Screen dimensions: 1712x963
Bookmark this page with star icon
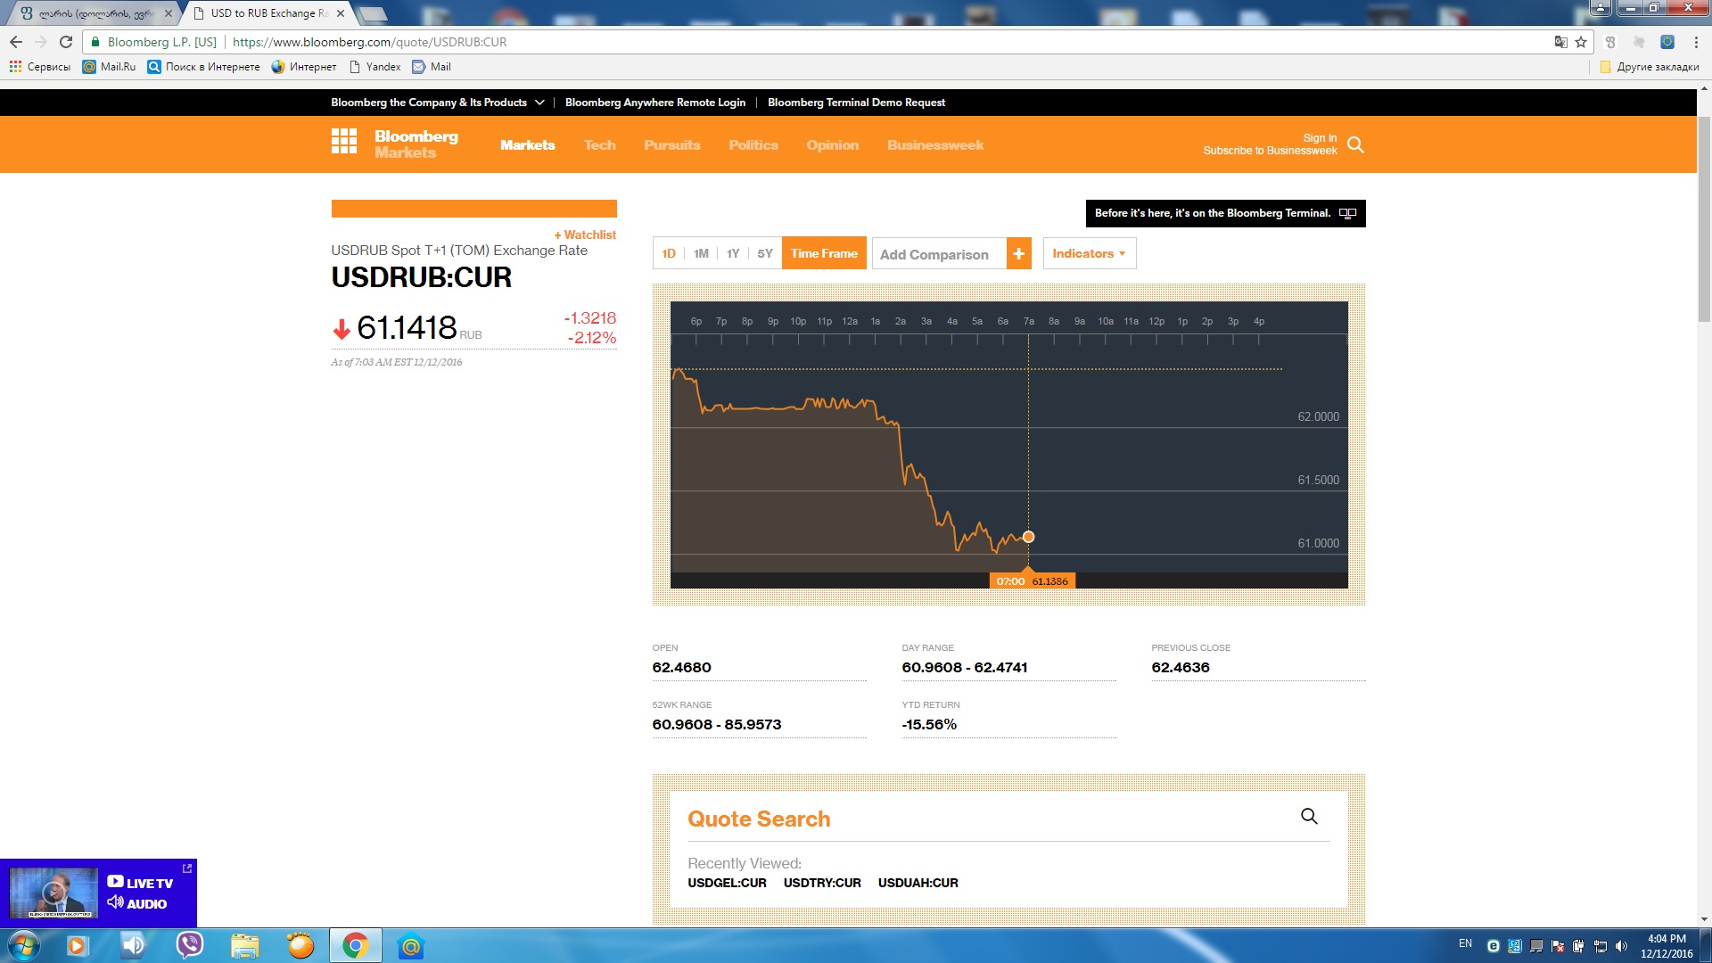tap(1581, 42)
